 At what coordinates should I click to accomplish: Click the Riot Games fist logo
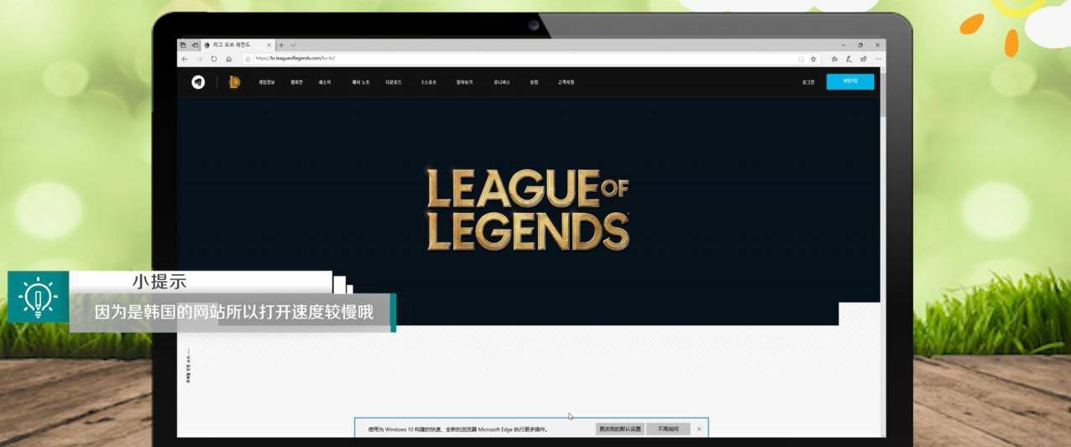[x=198, y=82]
